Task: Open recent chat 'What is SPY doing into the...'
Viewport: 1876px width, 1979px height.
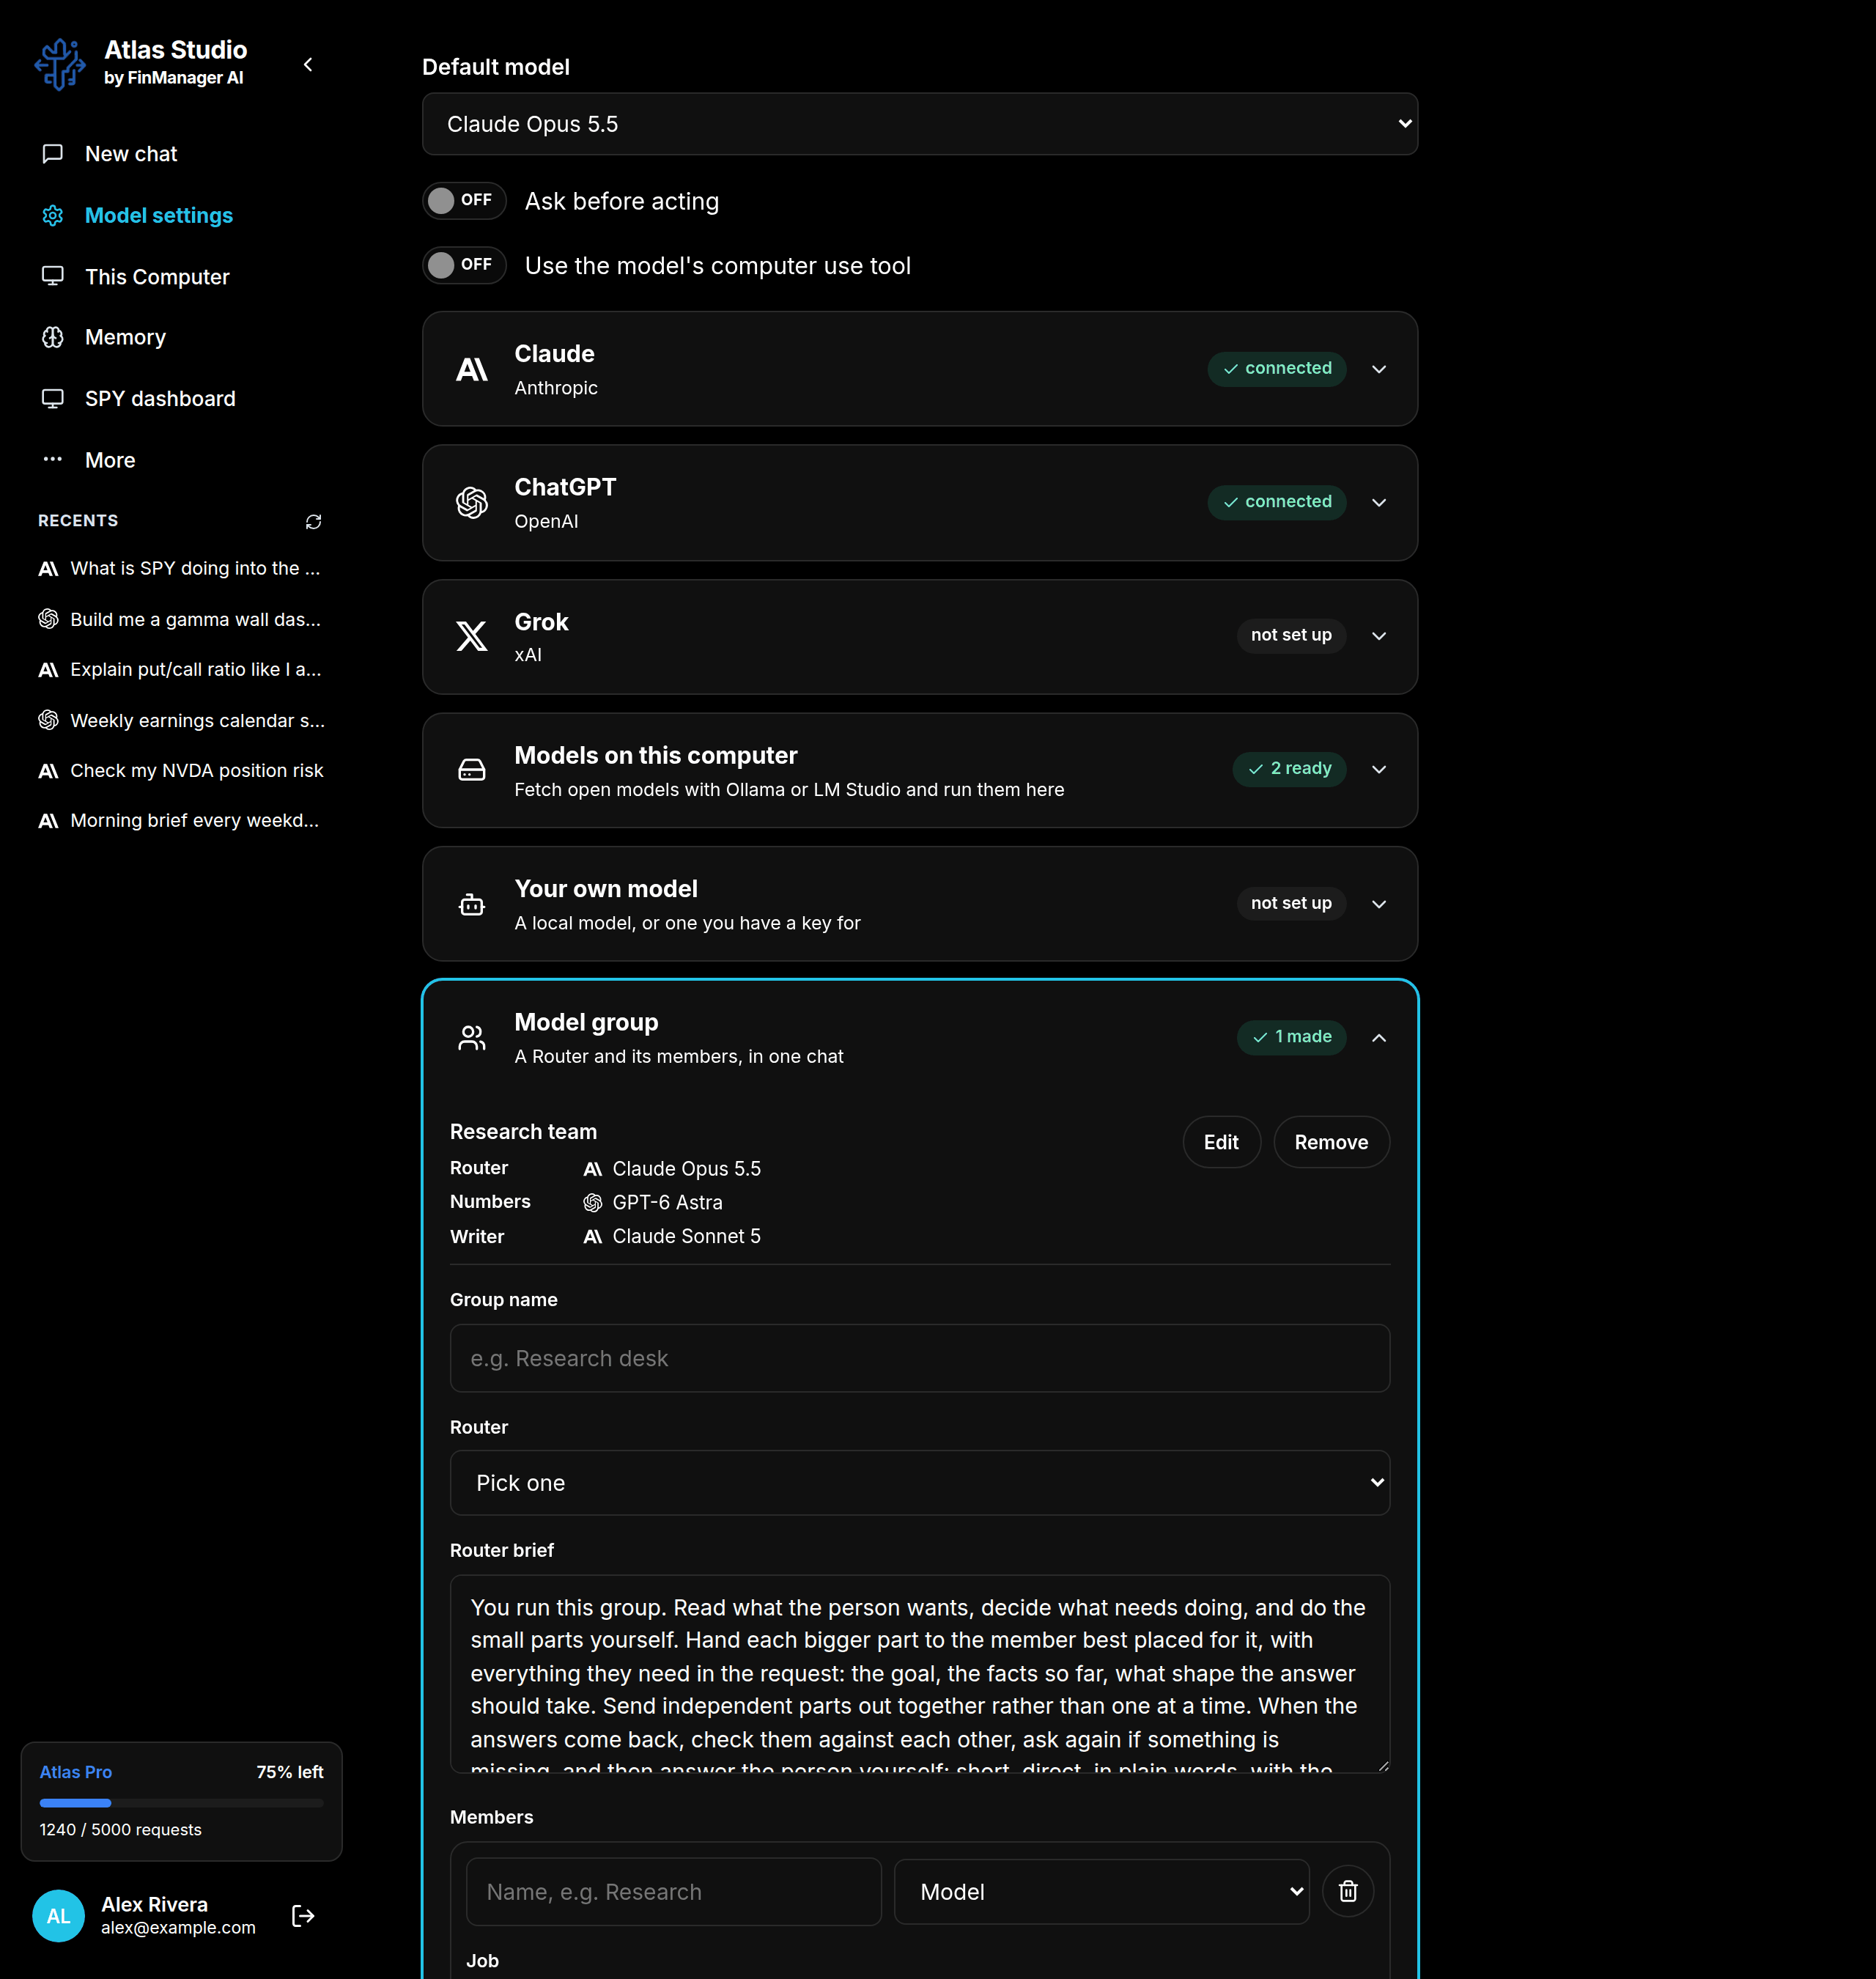Action: pos(181,568)
